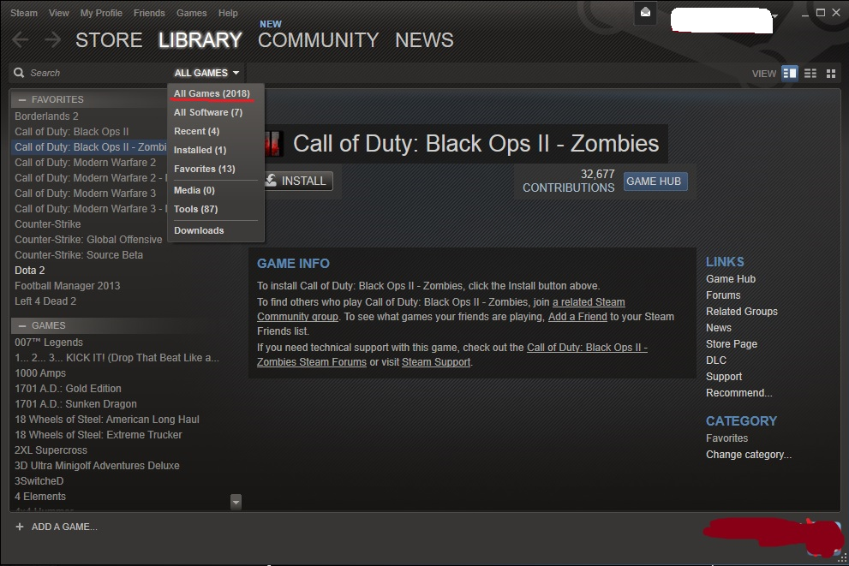Select Football Manager 2013
849x566 pixels.
[67, 286]
